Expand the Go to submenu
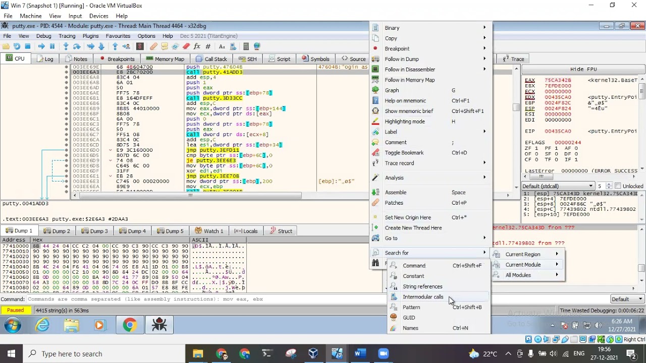This screenshot has height=363, width=646. (431, 238)
